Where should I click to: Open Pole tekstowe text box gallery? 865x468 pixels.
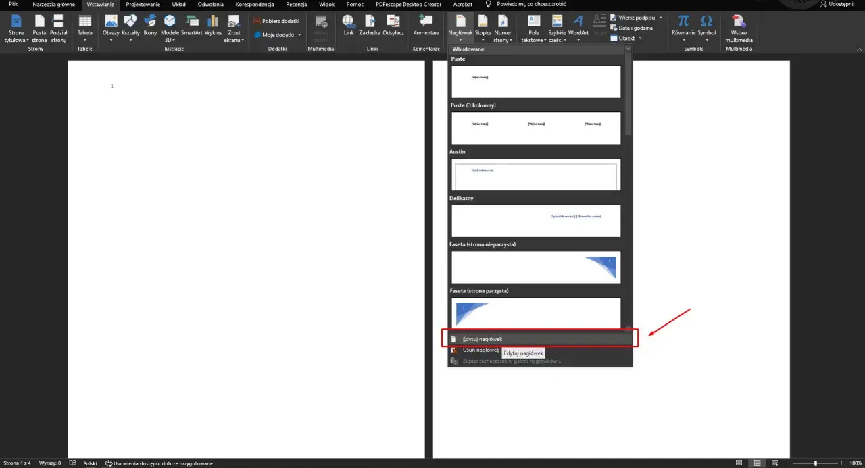click(534, 28)
